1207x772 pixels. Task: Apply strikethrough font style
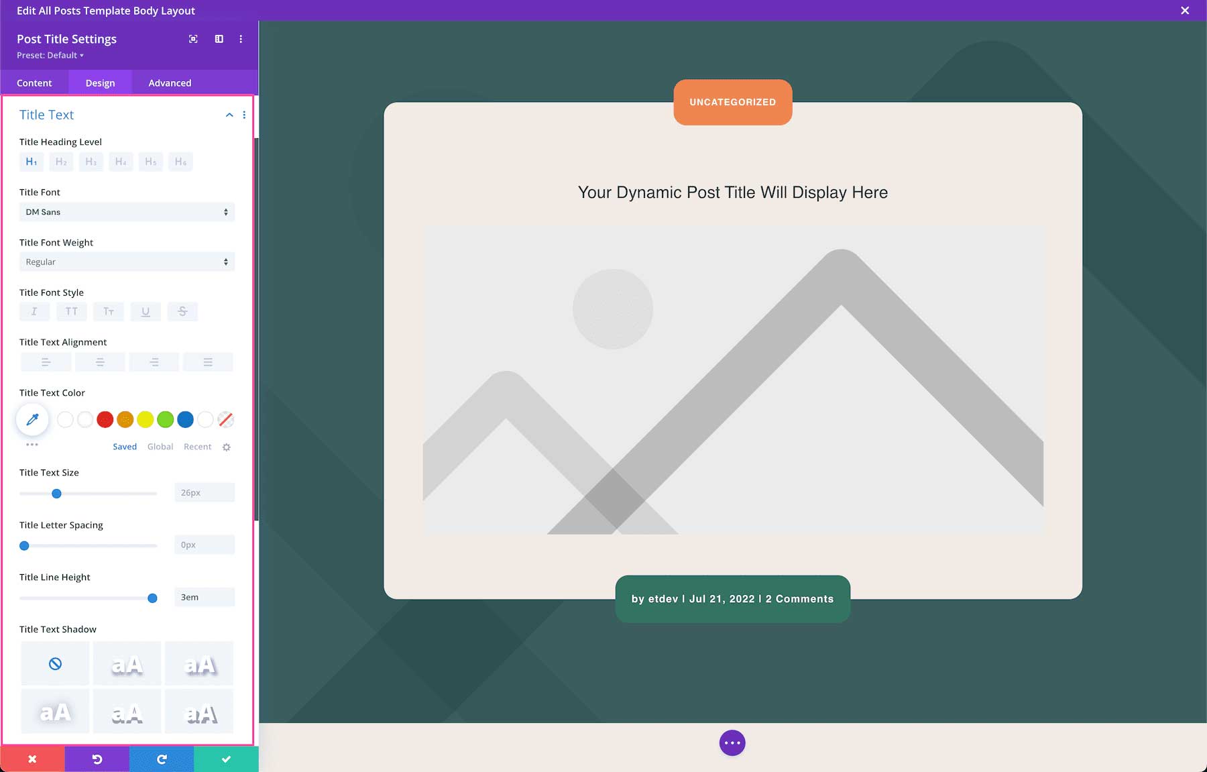coord(182,311)
